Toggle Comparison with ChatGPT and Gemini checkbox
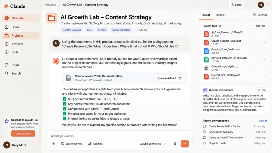This screenshot has height=153, width=272. pos(65,109)
